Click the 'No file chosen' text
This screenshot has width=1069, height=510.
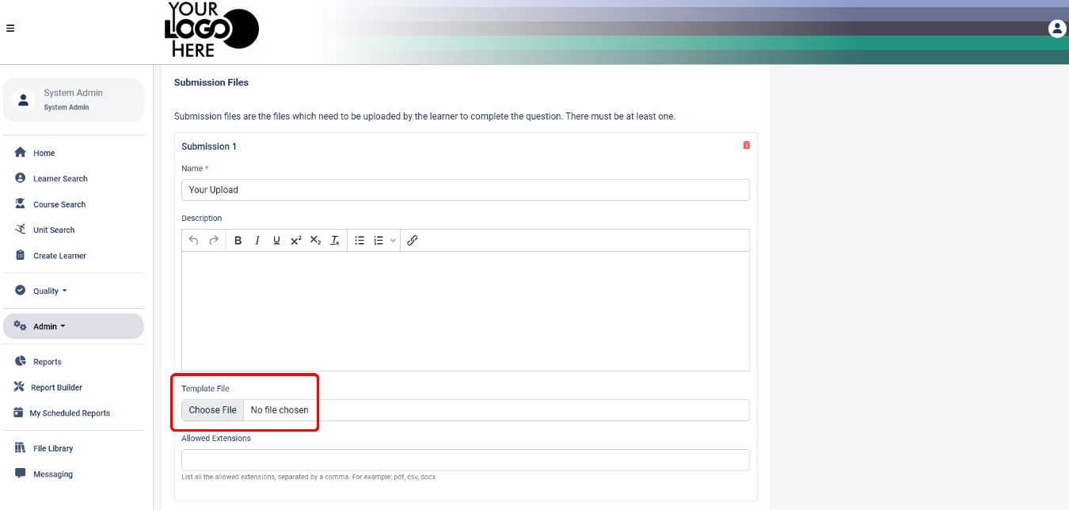280,410
